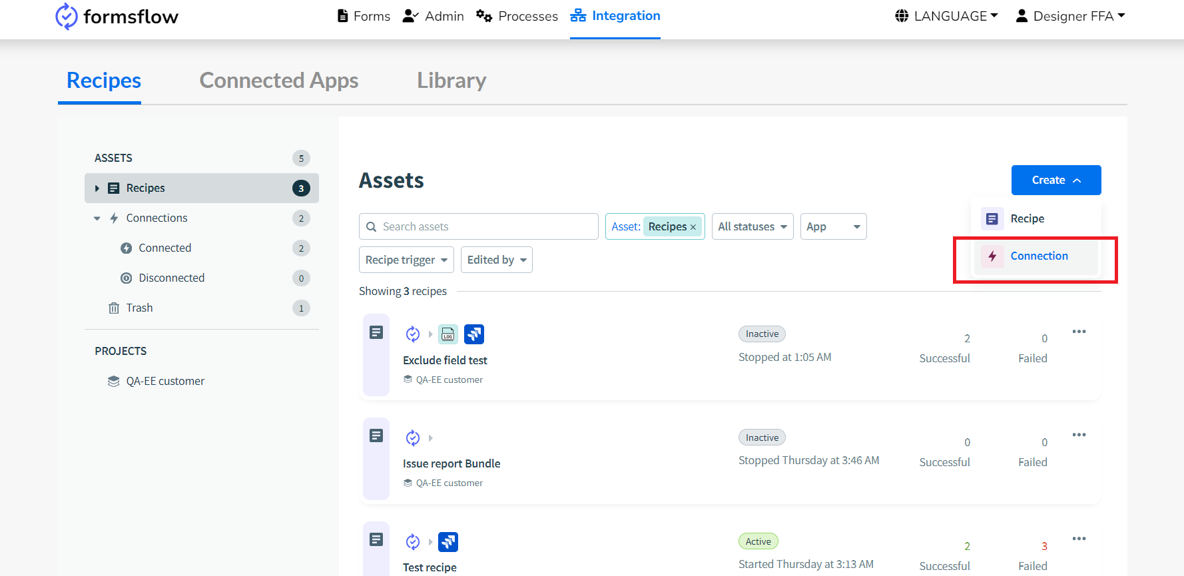Open the Designer FFA user menu
Image resolution: width=1184 pixels, height=576 pixels.
1070,16
